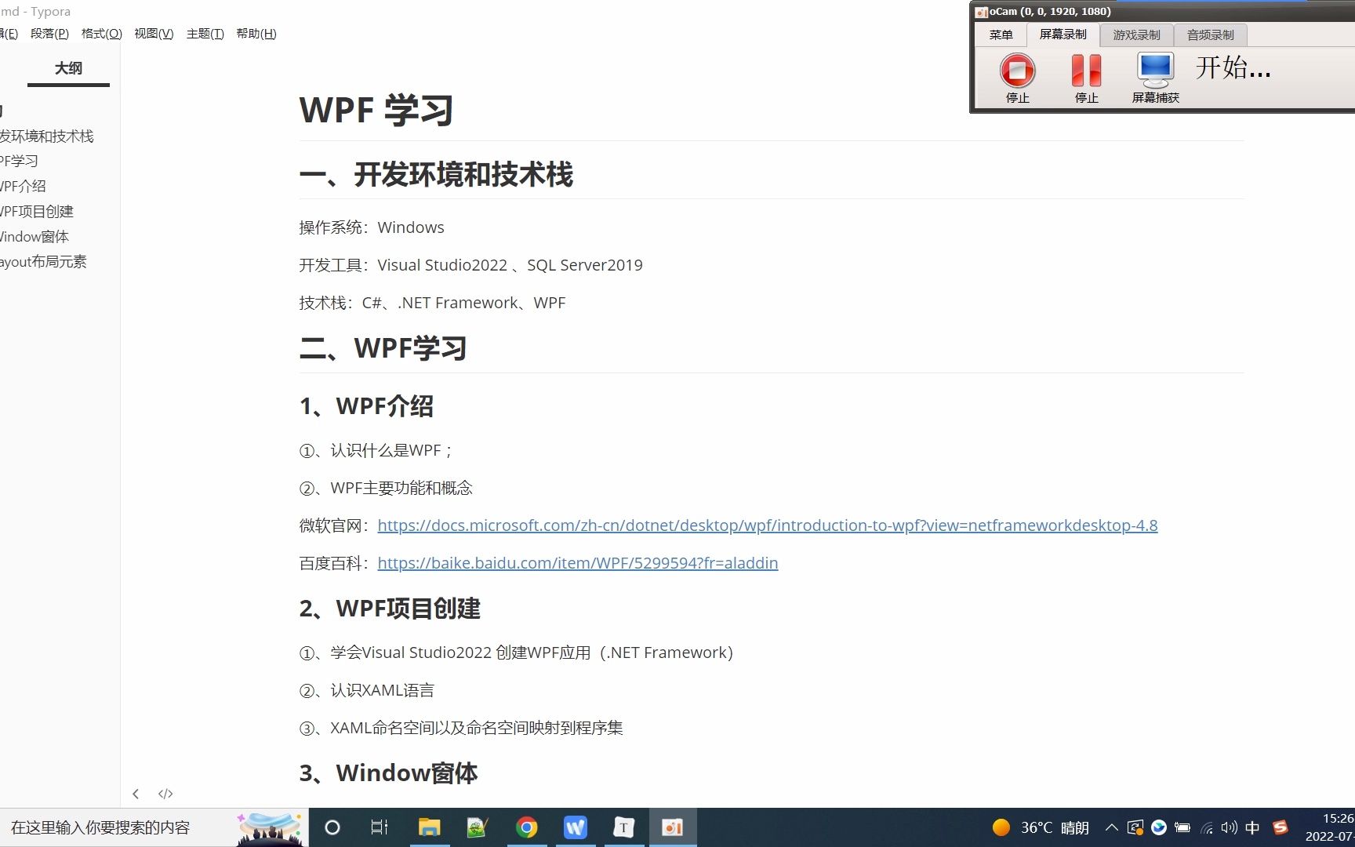Start recording via oCam's 开始 button

coord(1233,69)
